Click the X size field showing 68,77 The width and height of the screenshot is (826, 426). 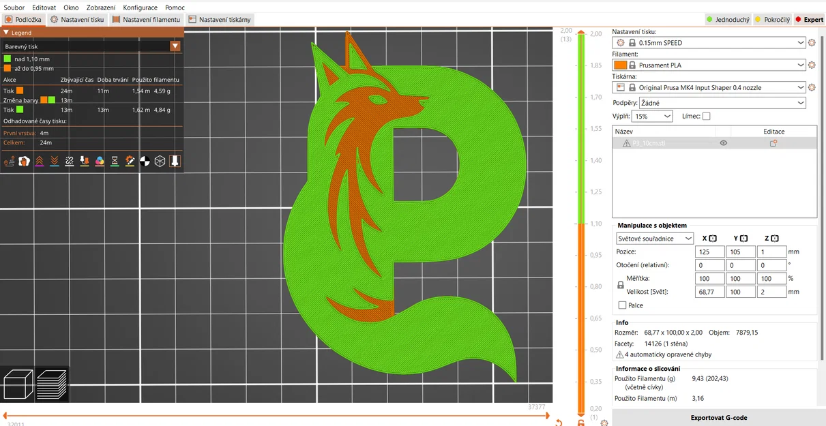pyautogui.click(x=709, y=292)
